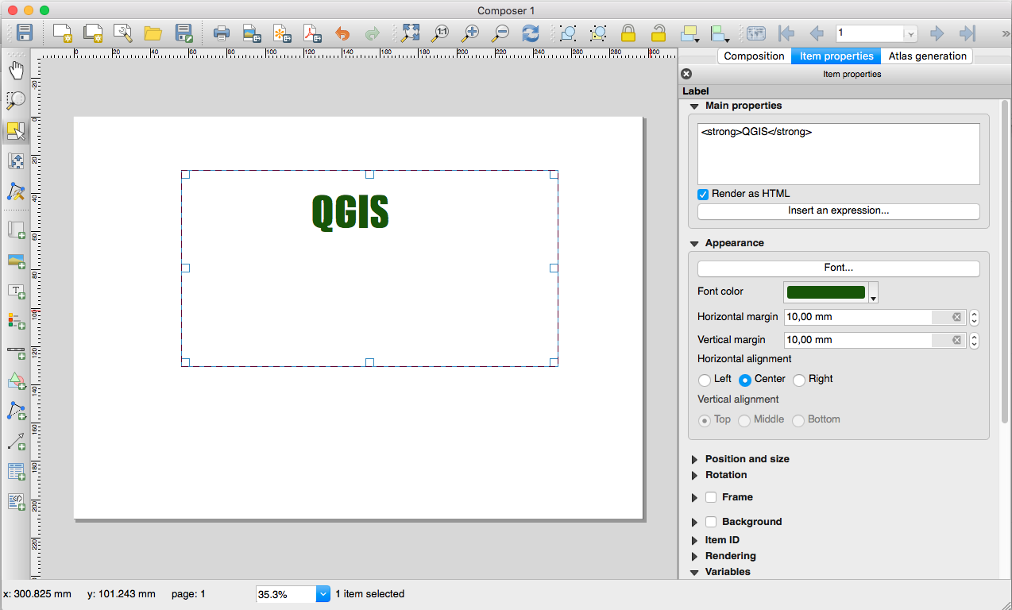Click the Horizontal margin field
This screenshot has height=610, width=1012.
tap(875, 317)
